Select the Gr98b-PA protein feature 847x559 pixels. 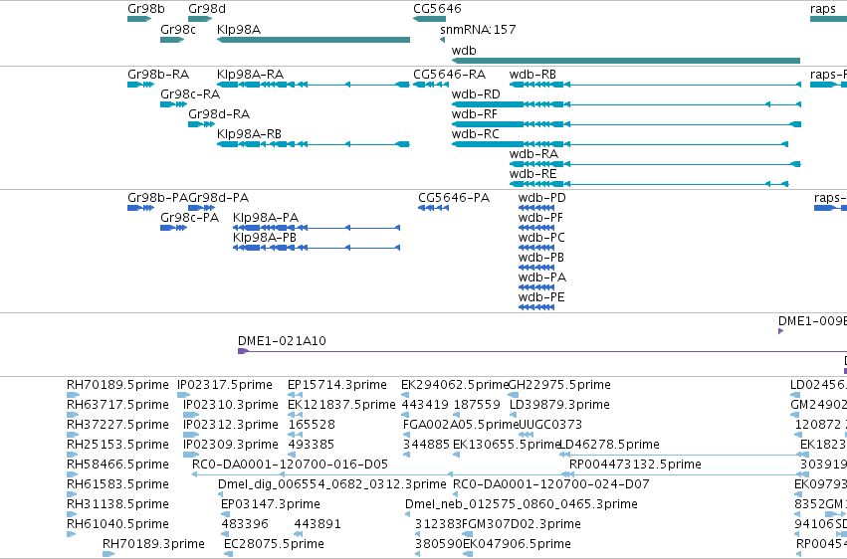pyautogui.click(x=141, y=208)
